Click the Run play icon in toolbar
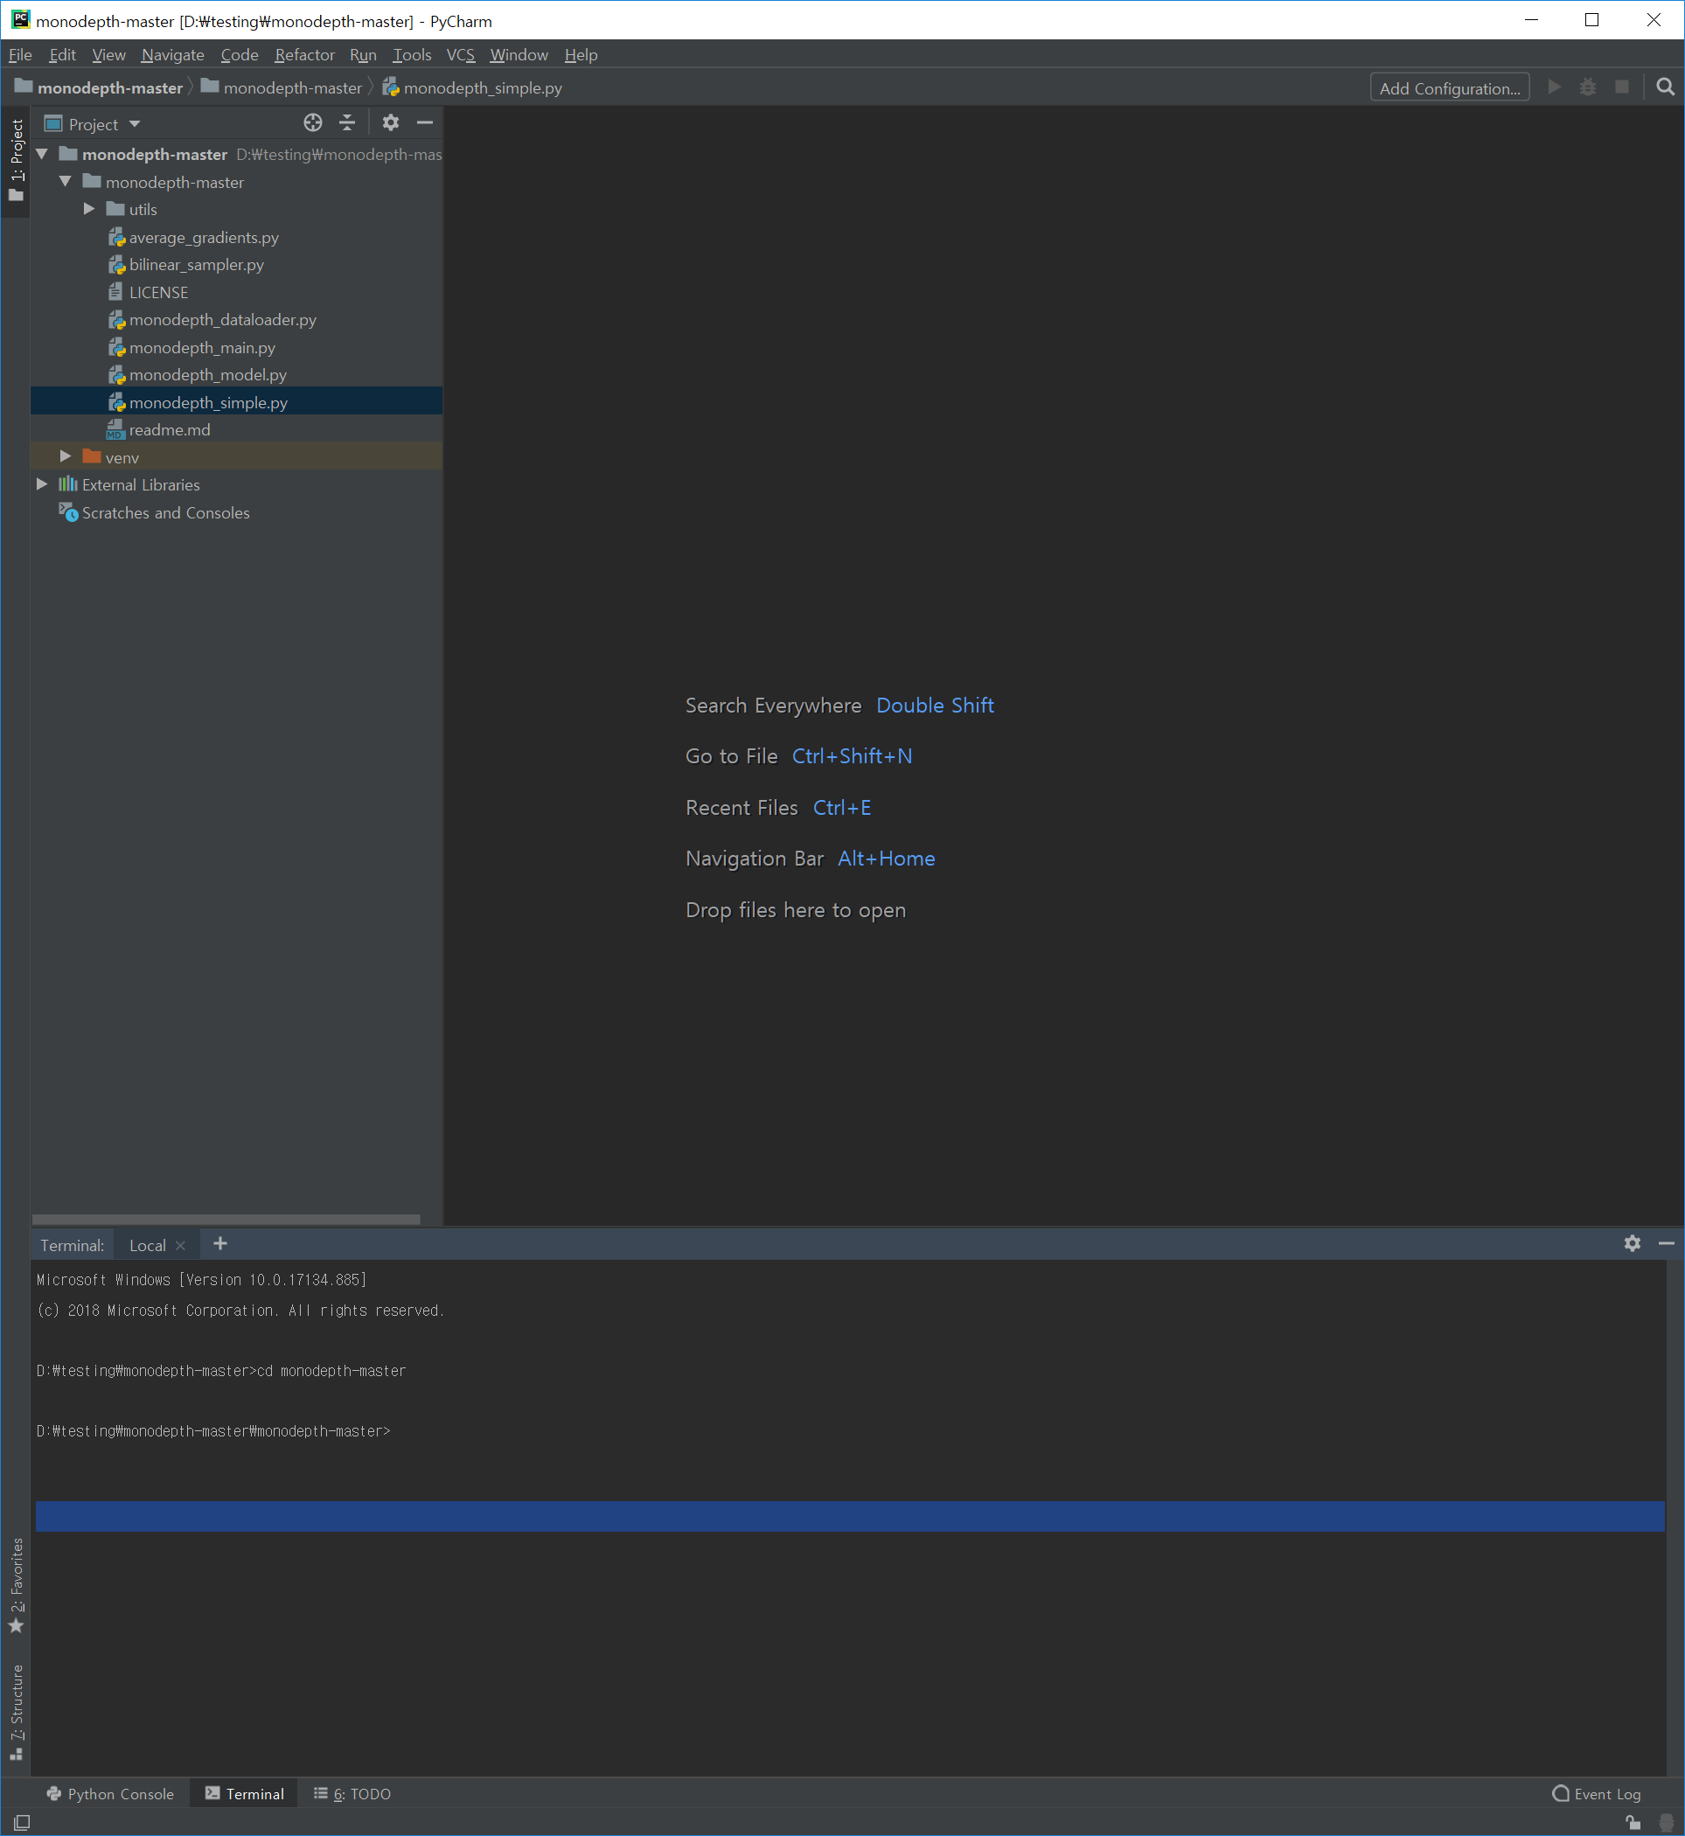1685x1836 pixels. pyautogui.click(x=1555, y=87)
